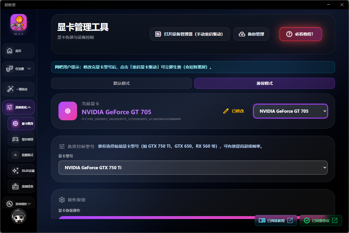Open the current card dropdown showing GT 705

[x=291, y=111]
